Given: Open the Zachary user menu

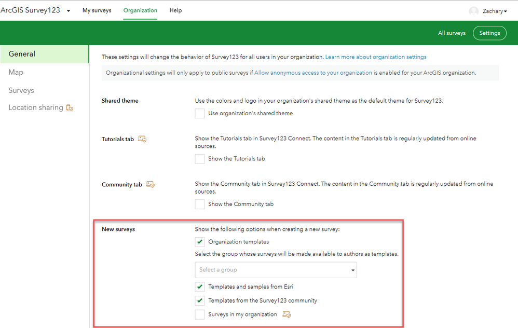Looking at the screenshot, I should tap(495, 11).
